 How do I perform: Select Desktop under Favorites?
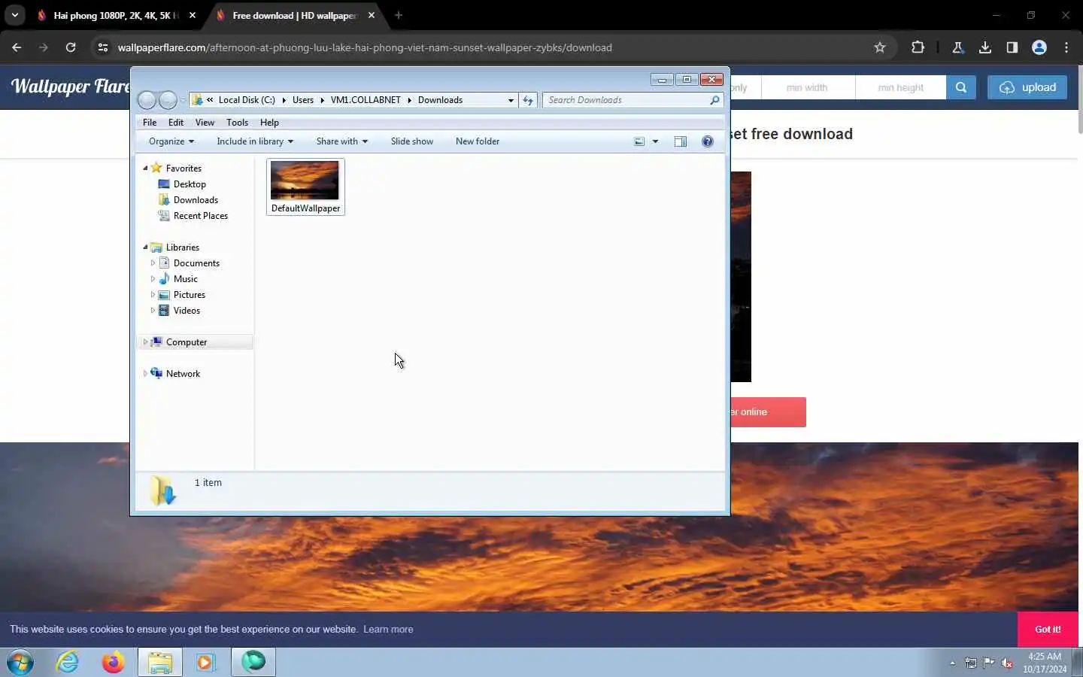click(189, 184)
